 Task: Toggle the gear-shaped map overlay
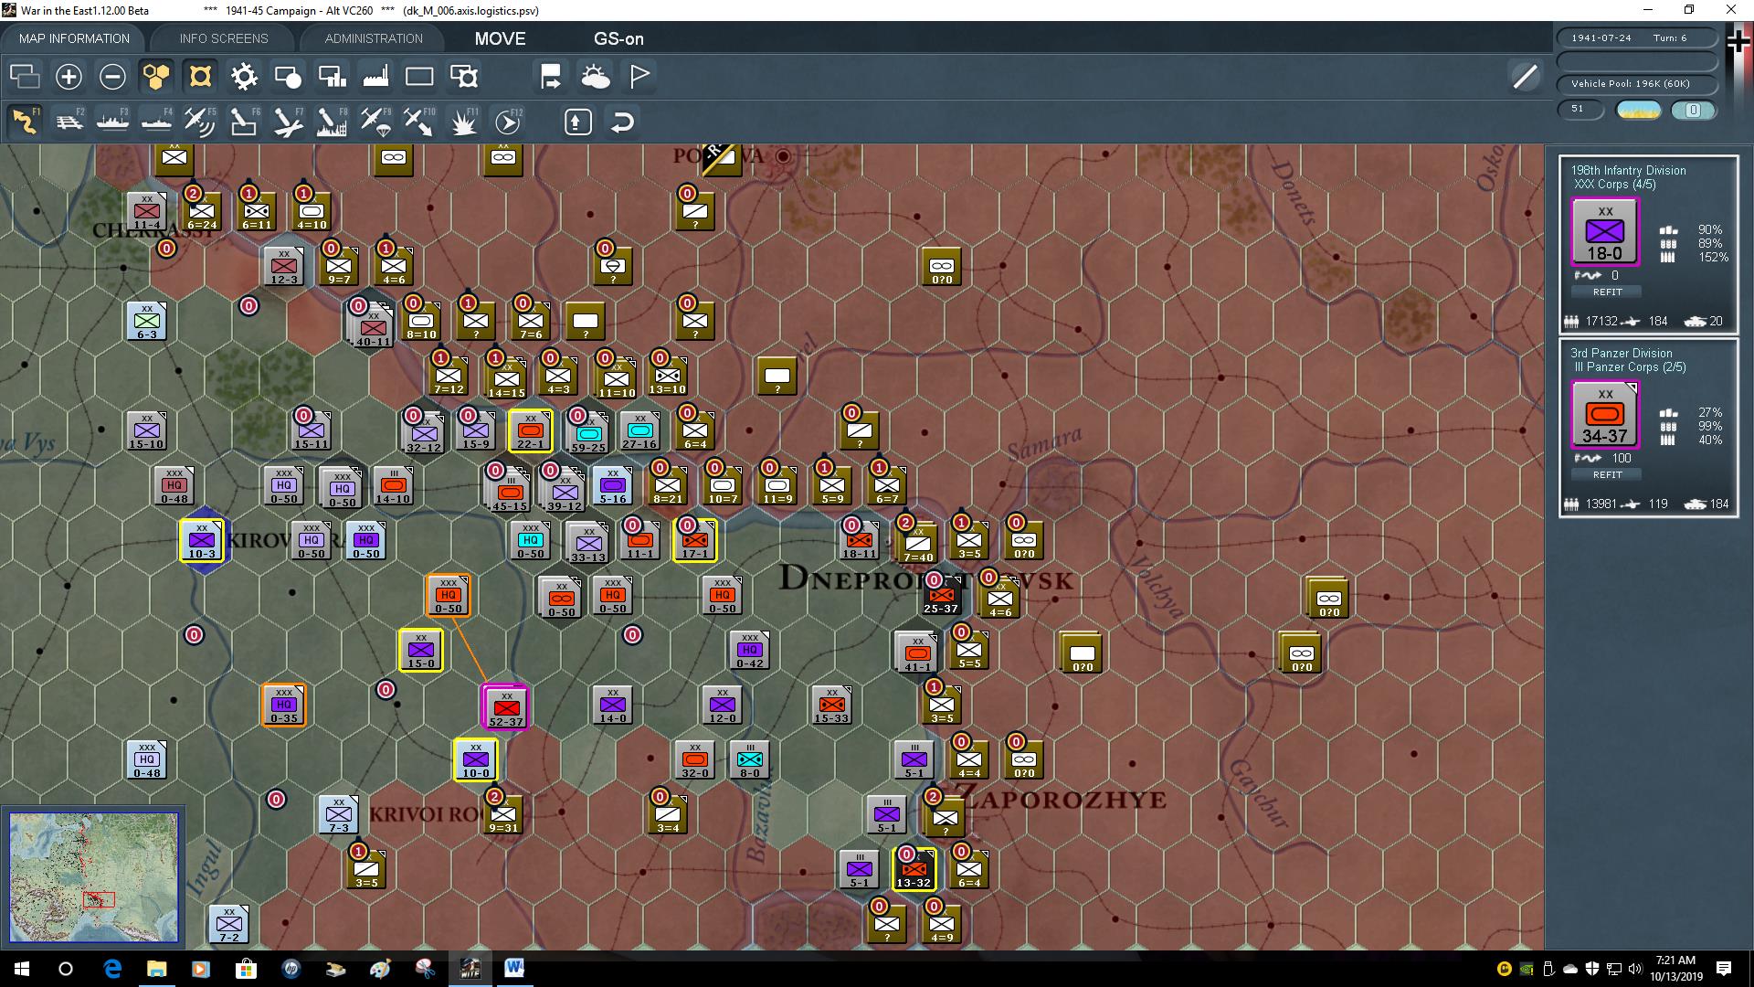tap(244, 77)
